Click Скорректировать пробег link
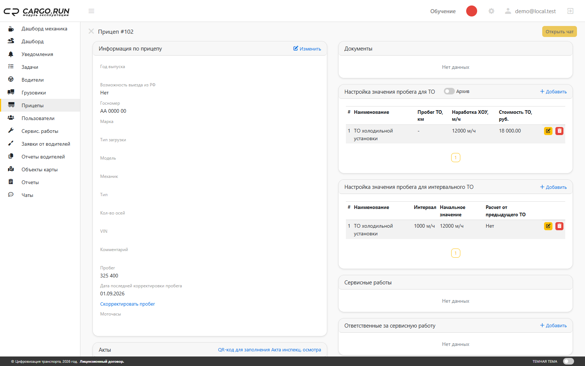 tap(128, 304)
